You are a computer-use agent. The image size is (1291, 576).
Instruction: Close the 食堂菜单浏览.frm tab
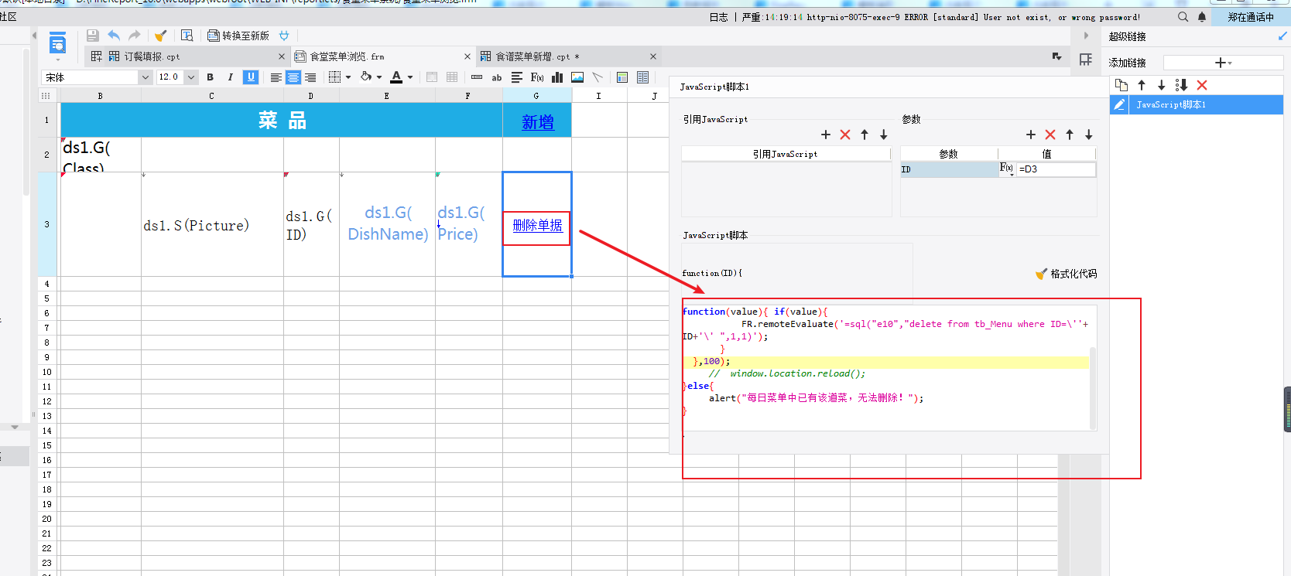tap(467, 56)
